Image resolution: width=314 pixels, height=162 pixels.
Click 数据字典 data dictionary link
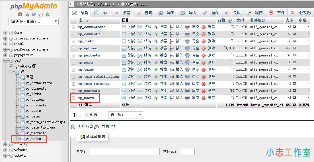tap(109, 127)
